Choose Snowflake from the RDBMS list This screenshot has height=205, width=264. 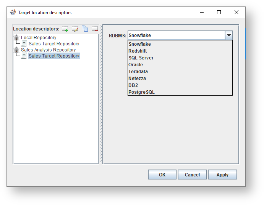180,44
